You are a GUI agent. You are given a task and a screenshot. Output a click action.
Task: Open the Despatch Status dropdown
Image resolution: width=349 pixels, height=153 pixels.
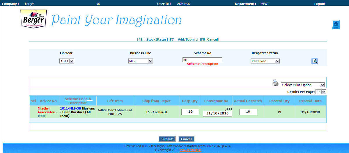[x=265, y=61]
